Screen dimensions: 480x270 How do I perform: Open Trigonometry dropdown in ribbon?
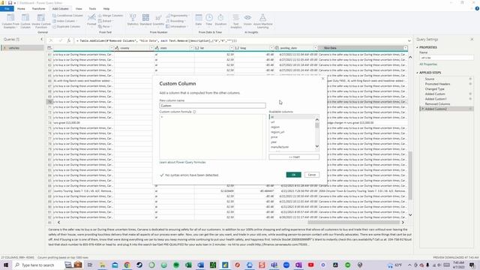tap(178, 15)
